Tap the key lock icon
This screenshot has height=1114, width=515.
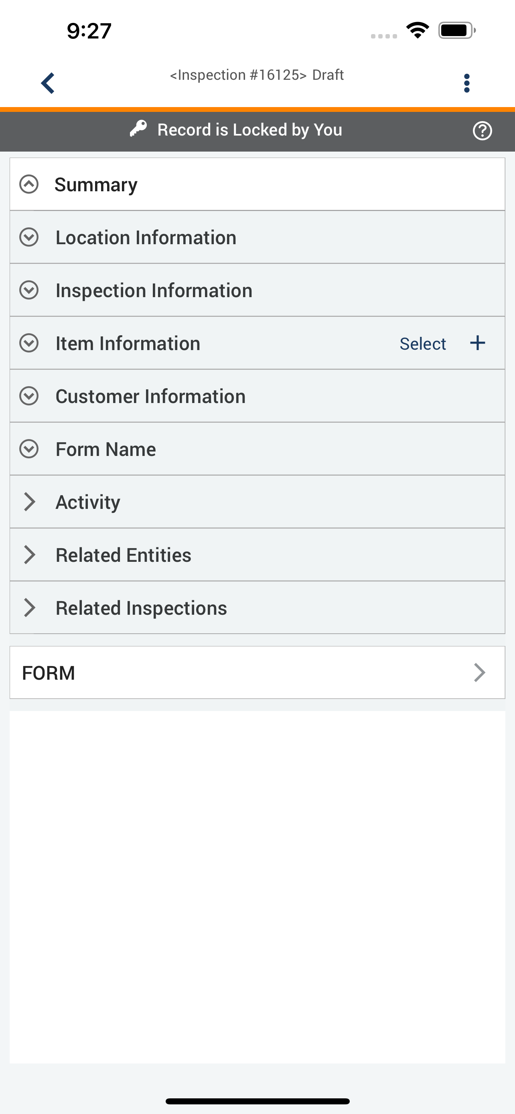138,129
